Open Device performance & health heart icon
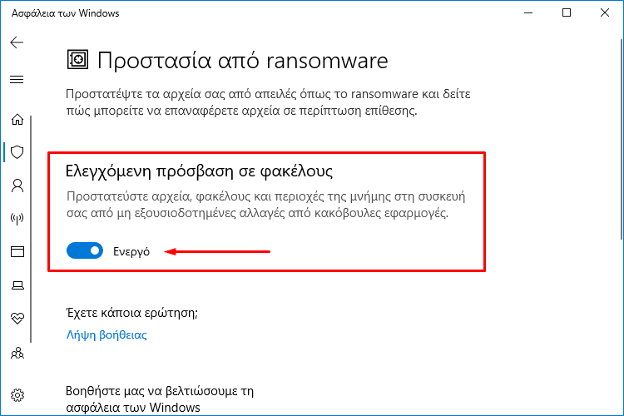 pyautogui.click(x=17, y=318)
